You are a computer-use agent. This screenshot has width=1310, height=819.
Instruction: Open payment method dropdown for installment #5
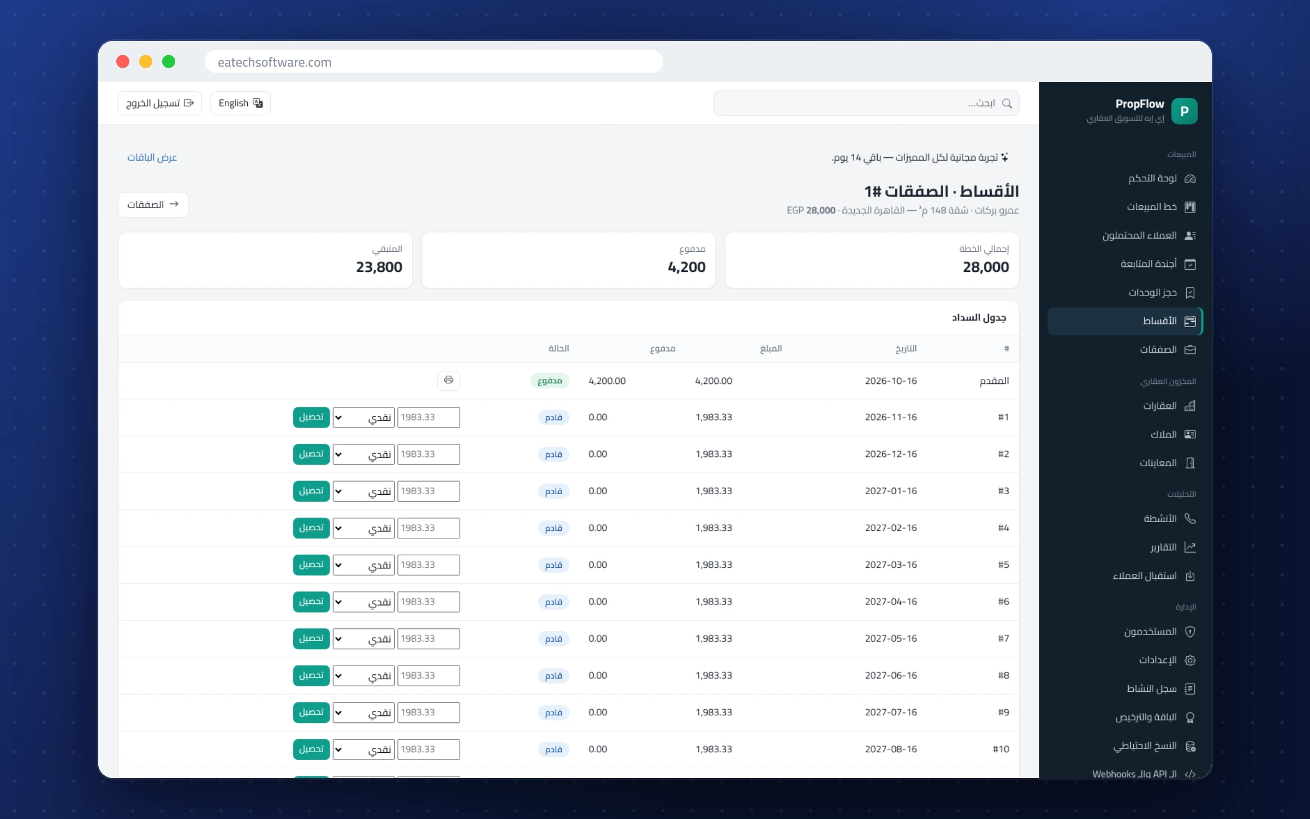(364, 565)
